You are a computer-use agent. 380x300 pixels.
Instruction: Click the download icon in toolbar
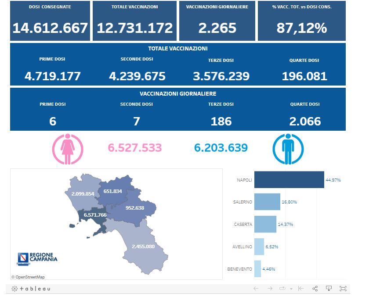tap(329, 289)
